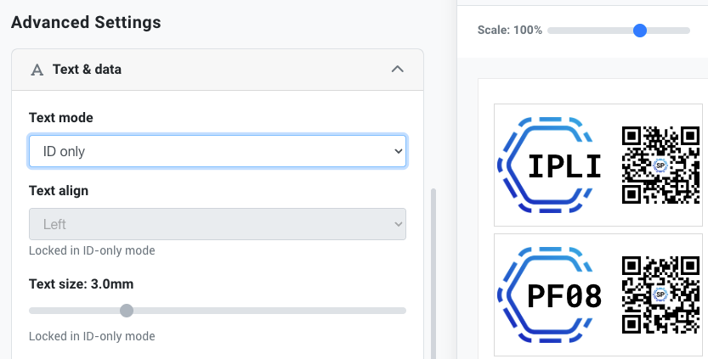
Task: Click the IPLI label hexagon logo
Action: (x=546, y=165)
